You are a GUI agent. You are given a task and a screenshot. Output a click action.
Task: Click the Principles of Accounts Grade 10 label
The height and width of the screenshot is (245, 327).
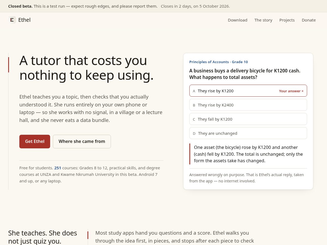click(x=219, y=62)
